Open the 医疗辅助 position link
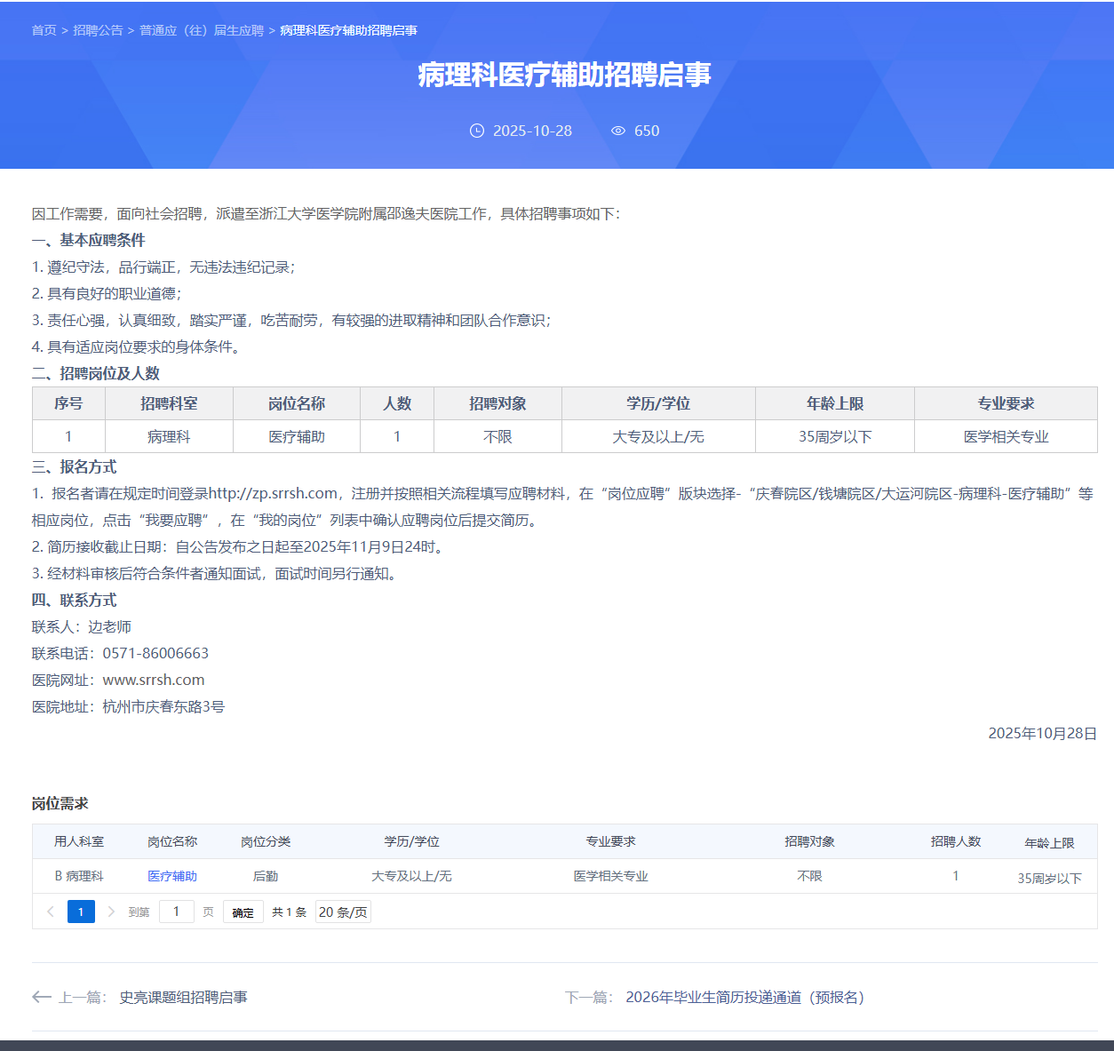Viewport: 1114px width, 1051px height. pos(172,876)
